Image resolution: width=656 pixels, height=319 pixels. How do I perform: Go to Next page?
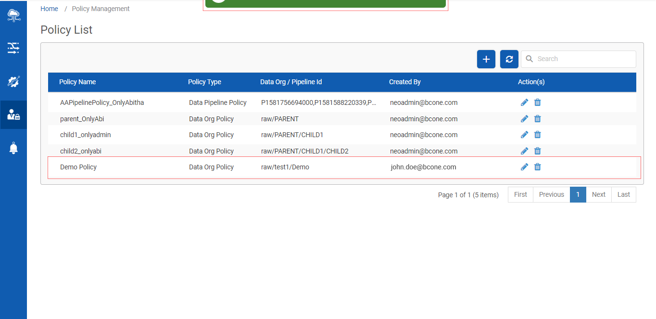pos(598,194)
